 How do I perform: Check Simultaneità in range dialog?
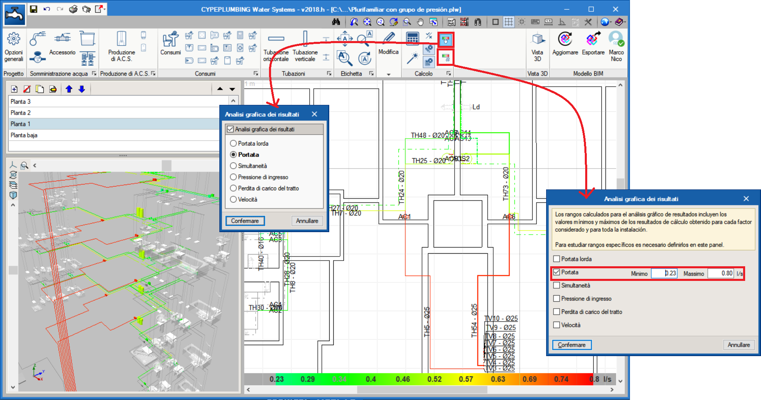click(557, 285)
